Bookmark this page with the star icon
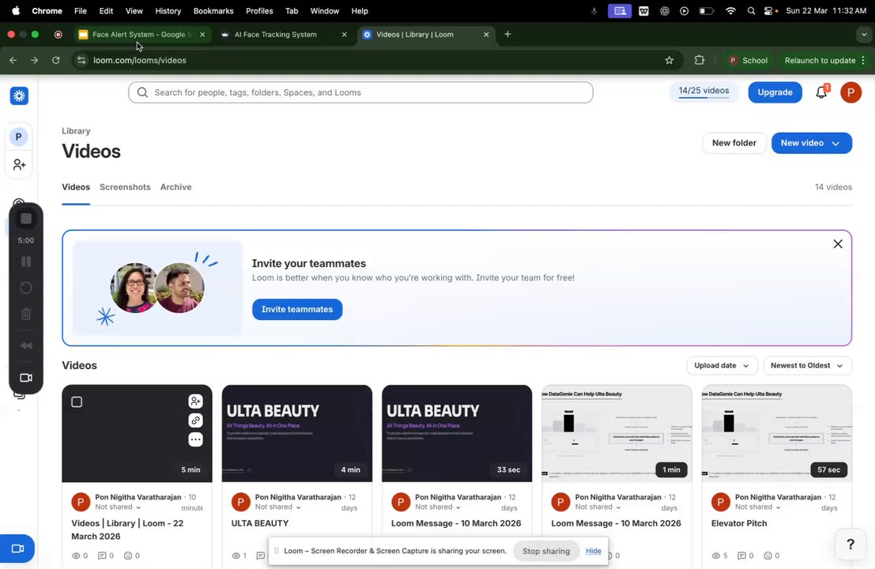The height and width of the screenshot is (569, 875). [669, 60]
